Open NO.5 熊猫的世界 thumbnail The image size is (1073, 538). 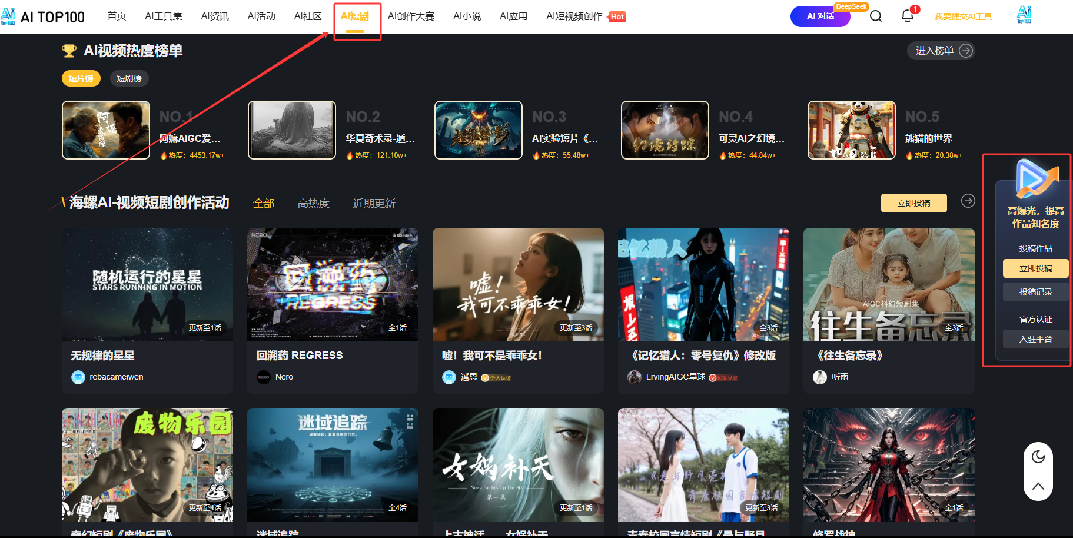tap(852, 130)
